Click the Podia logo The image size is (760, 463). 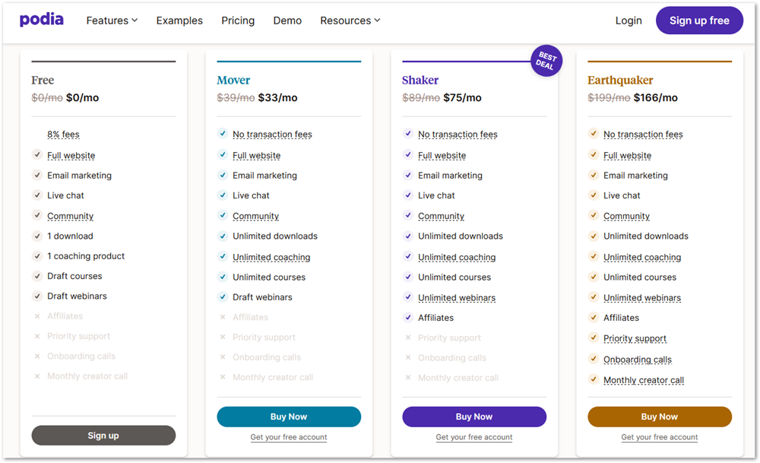42,20
